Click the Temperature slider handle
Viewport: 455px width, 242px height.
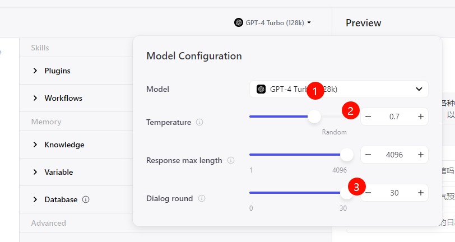pyautogui.click(x=314, y=117)
